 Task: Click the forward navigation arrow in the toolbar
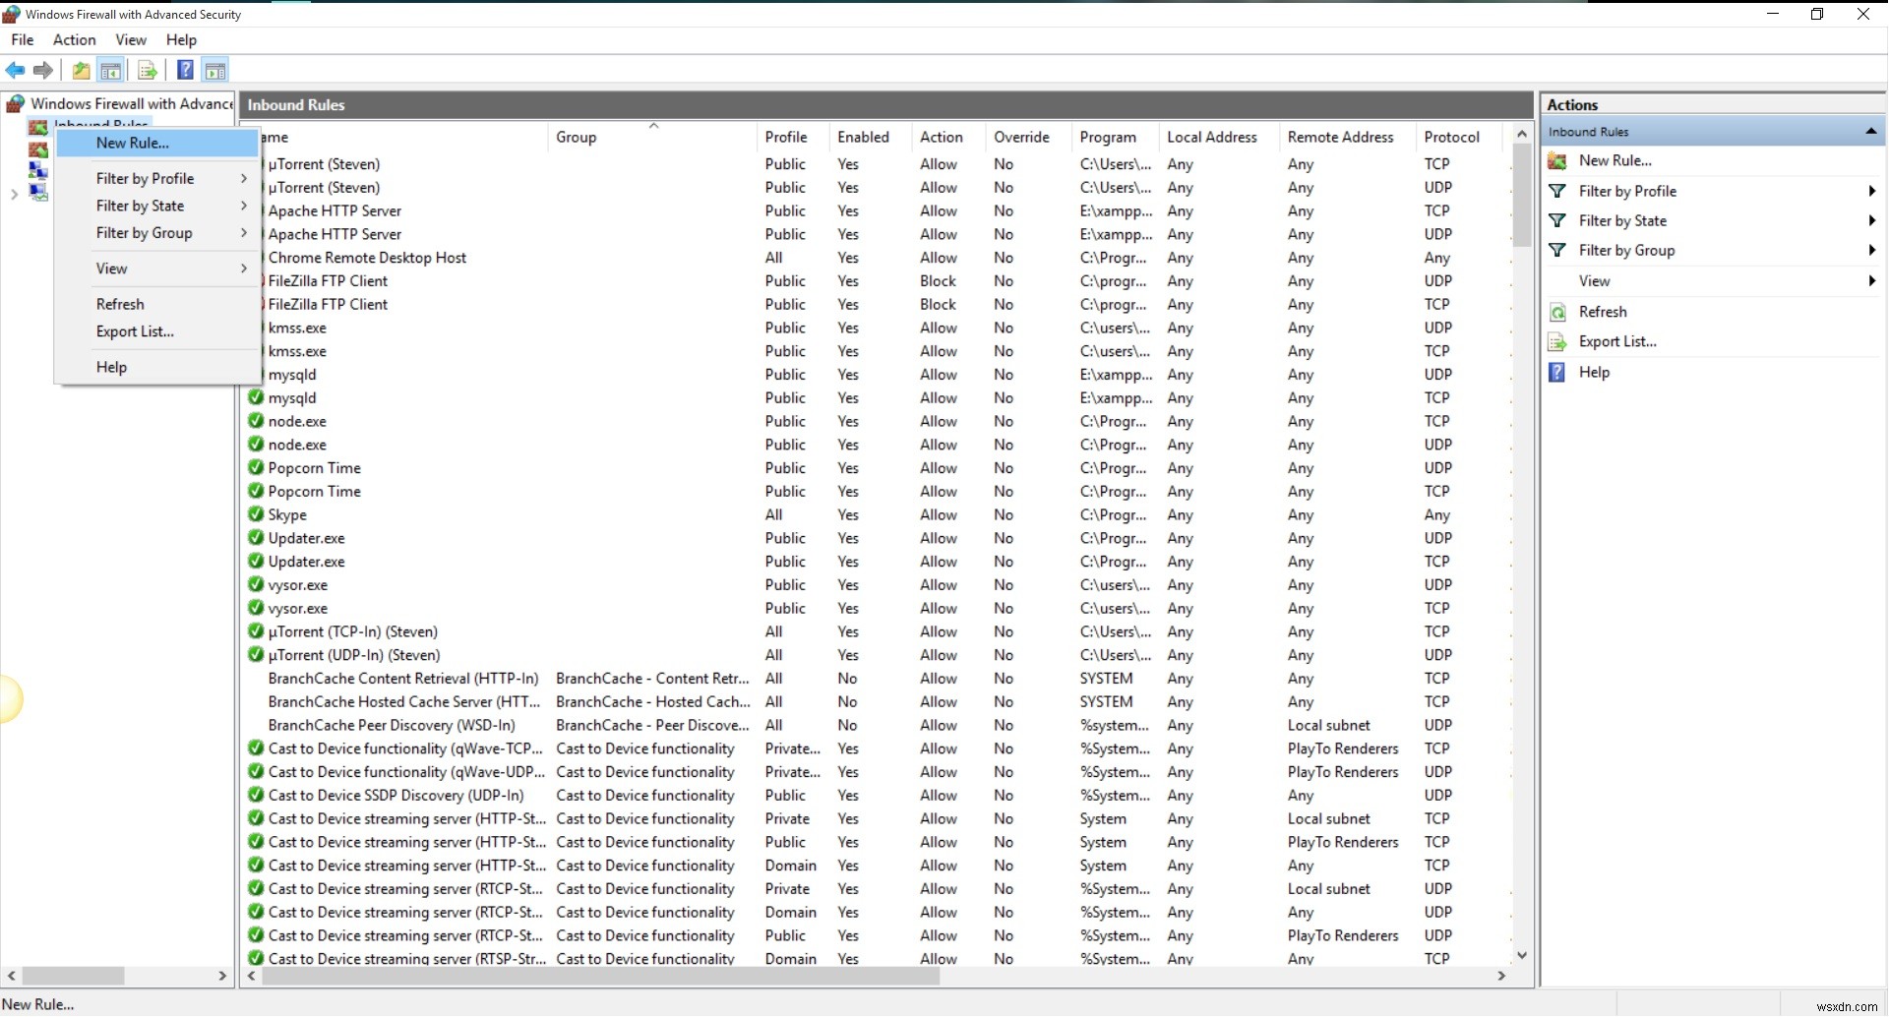[x=43, y=70]
